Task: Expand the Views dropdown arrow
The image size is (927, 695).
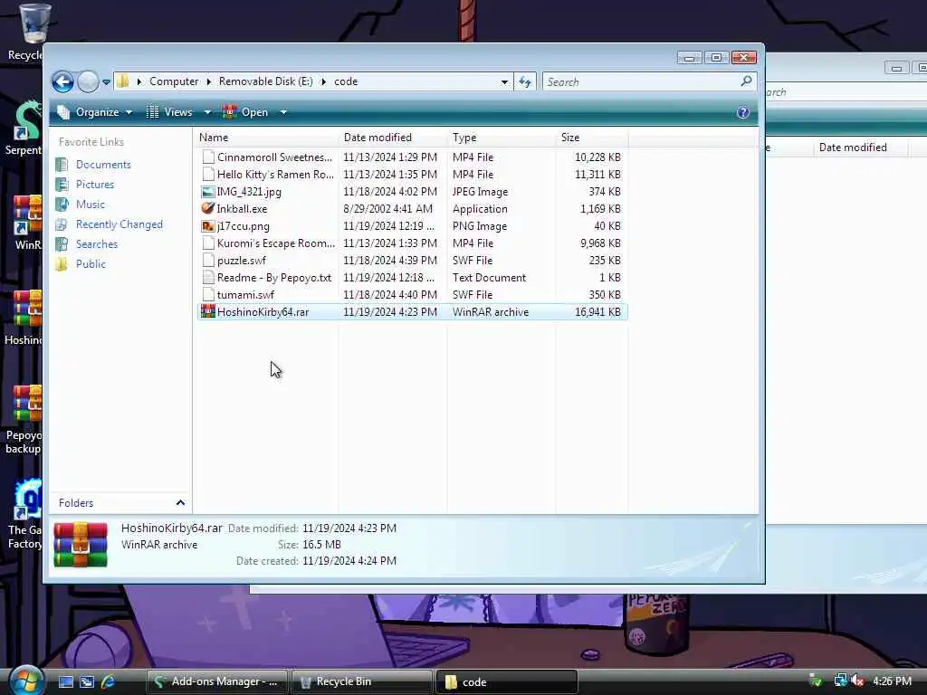Action: point(207,112)
